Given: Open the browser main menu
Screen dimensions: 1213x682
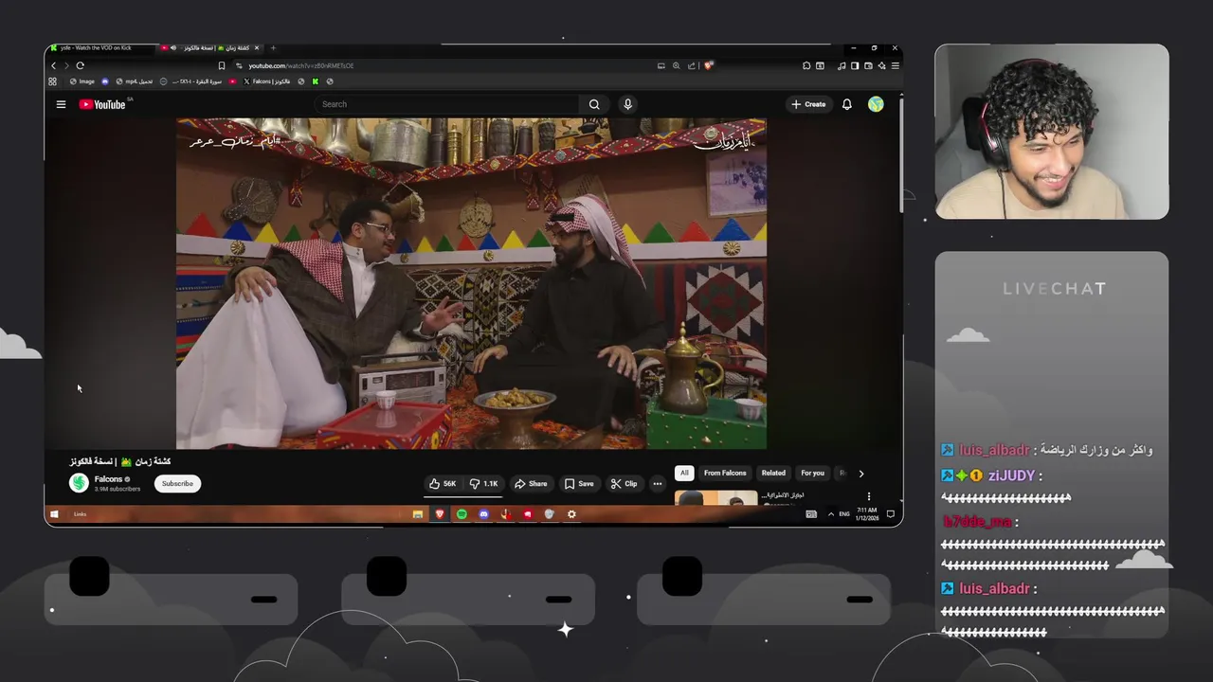Looking at the screenshot, I should (x=895, y=65).
